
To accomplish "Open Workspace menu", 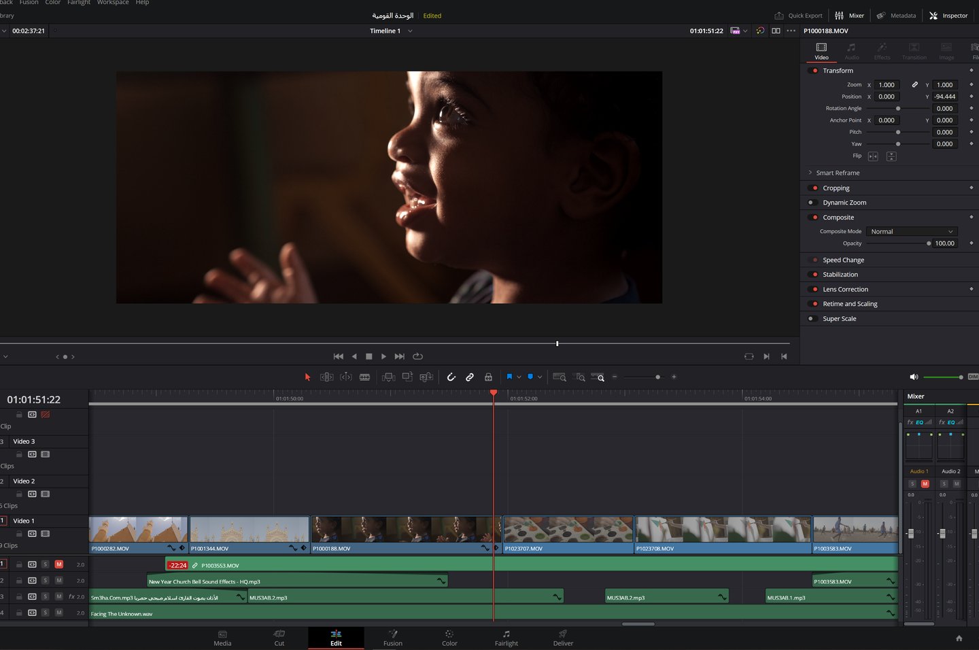I will click(x=113, y=3).
